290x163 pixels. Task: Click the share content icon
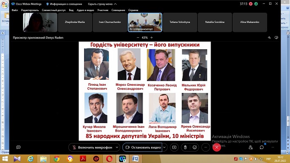coord(174,147)
